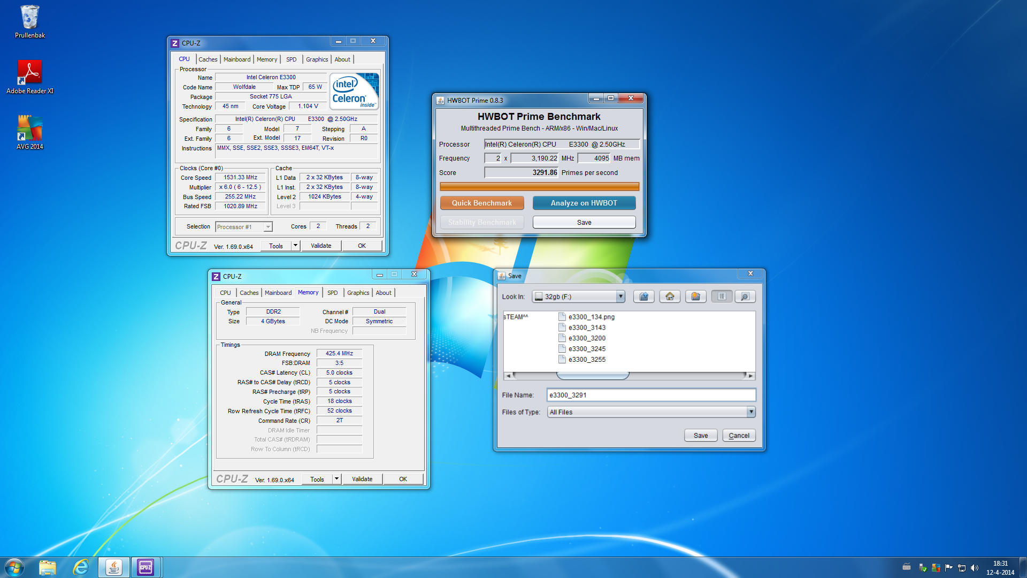The image size is (1027, 578).
Task: Open the Windows Start menu
Action: tap(14, 567)
